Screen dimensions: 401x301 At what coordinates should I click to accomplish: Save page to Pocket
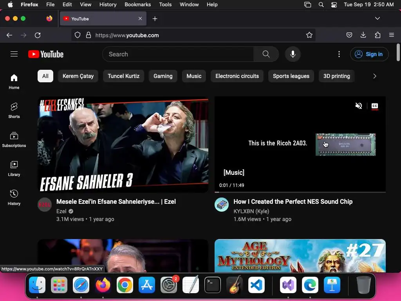point(349,35)
